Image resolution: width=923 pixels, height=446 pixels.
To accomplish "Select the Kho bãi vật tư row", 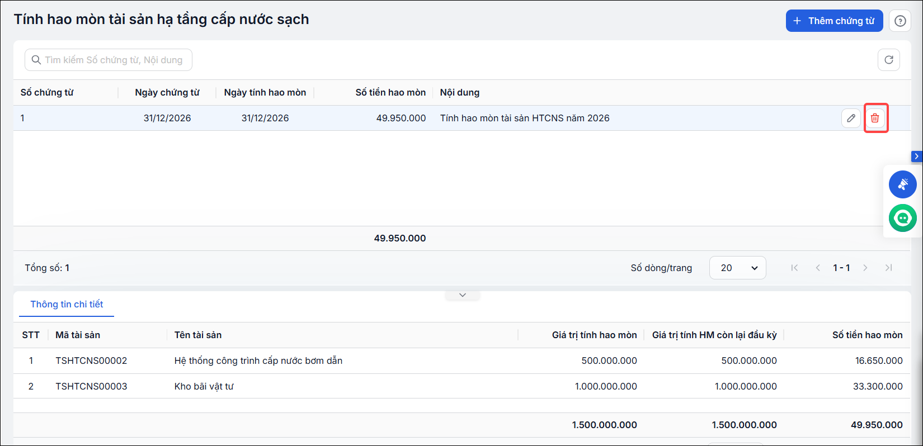I will 462,386.
